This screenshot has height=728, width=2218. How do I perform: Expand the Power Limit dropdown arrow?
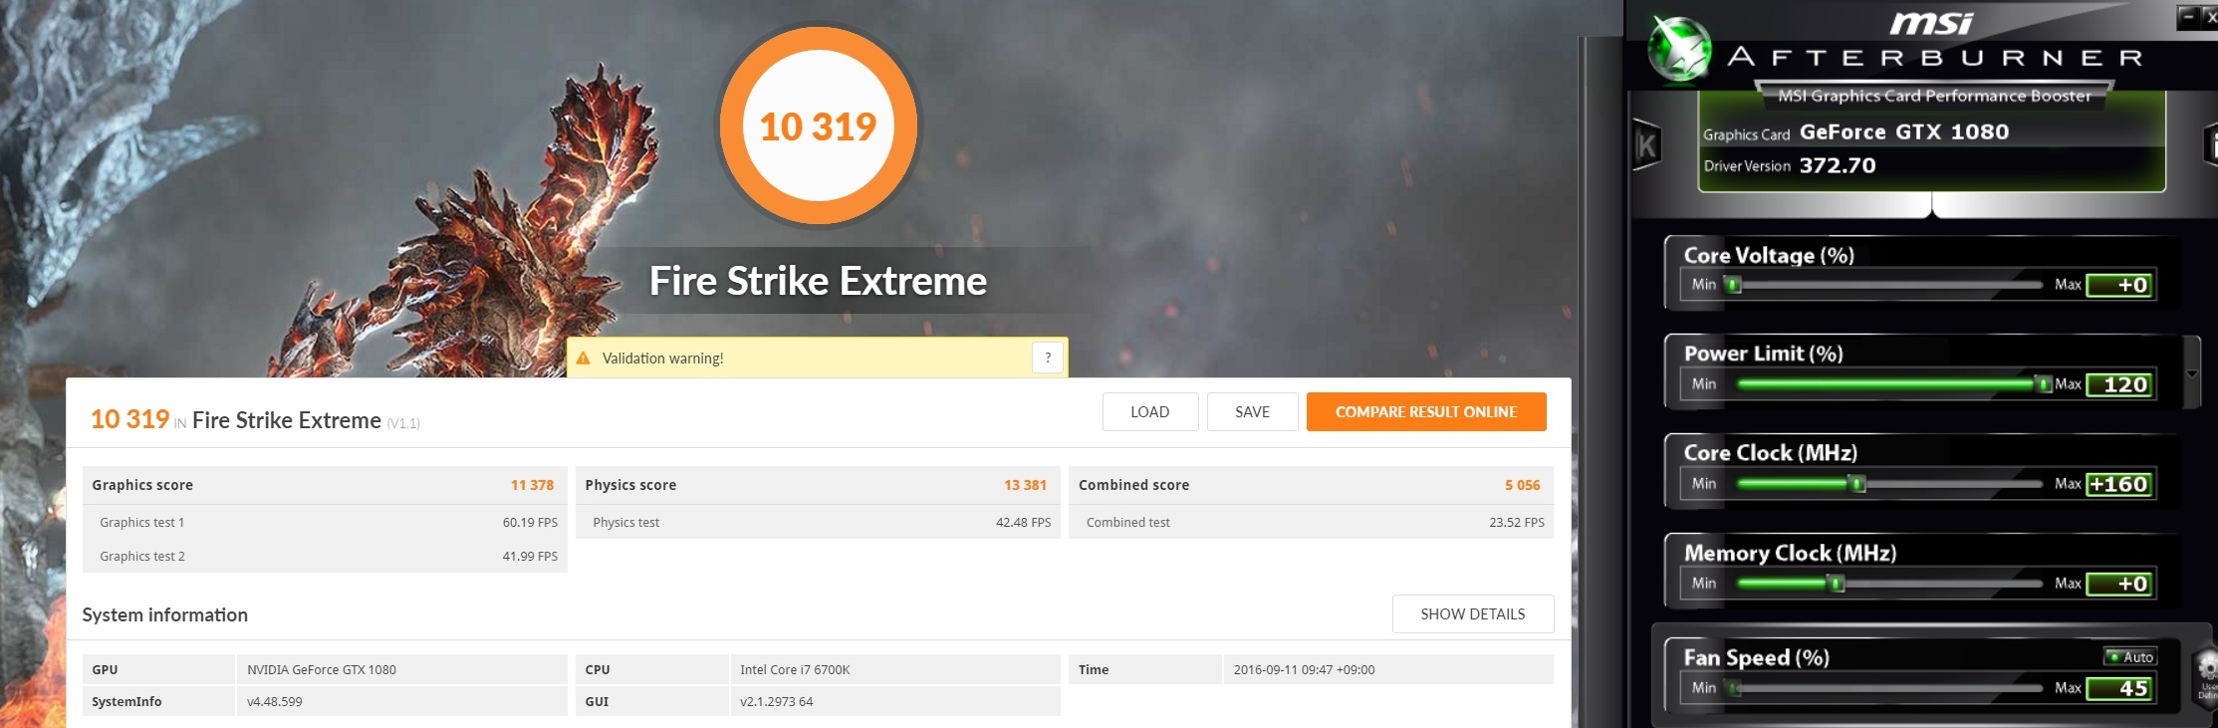click(x=2192, y=373)
